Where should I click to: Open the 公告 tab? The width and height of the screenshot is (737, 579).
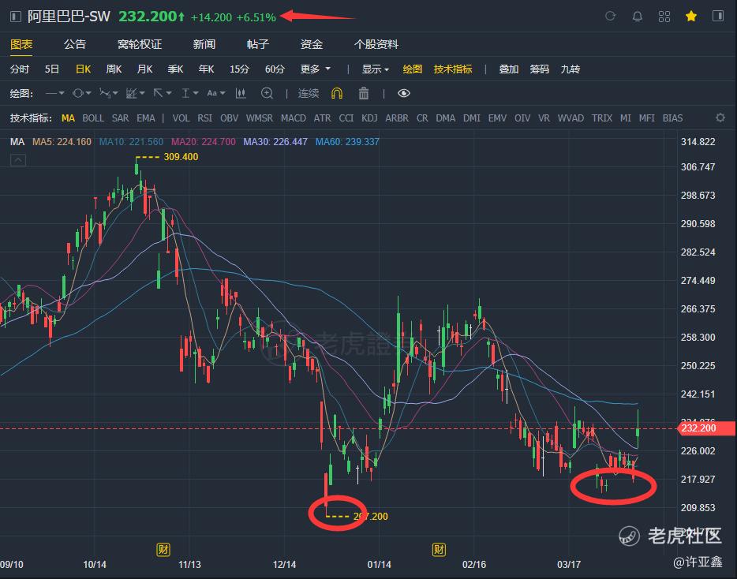click(75, 45)
